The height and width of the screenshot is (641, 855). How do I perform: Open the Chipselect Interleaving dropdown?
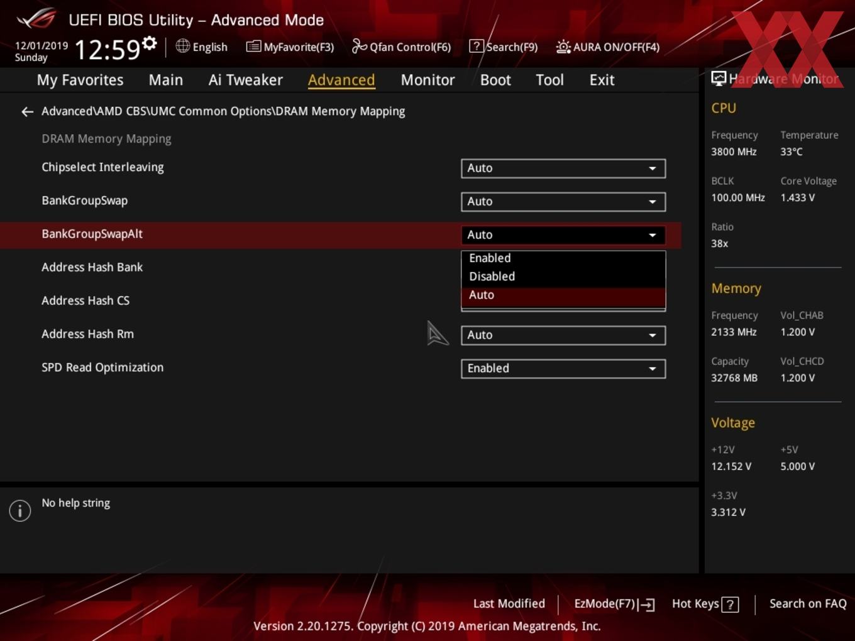pyautogui.click(x=563, y=168)
